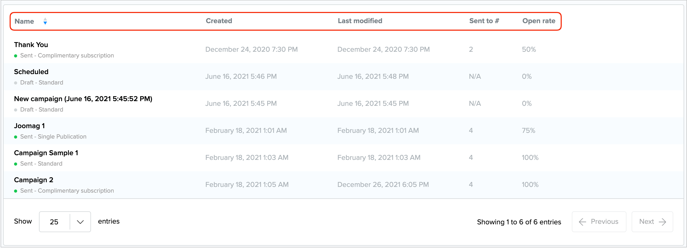Sort by the Name column header
The height and width of the screenshot is (248, 687).
24,21
